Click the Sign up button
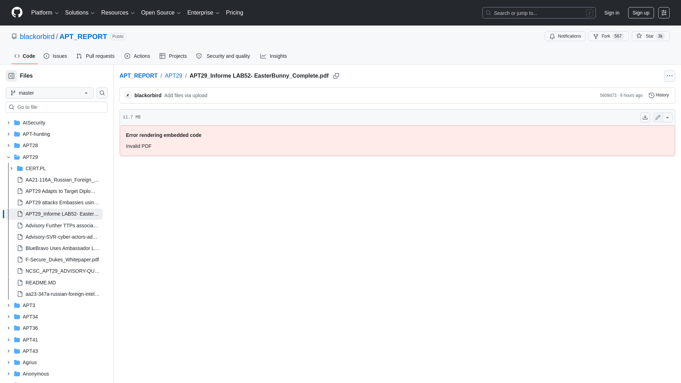681x383 pixels. pyautogui.click(x=641, y=13)
